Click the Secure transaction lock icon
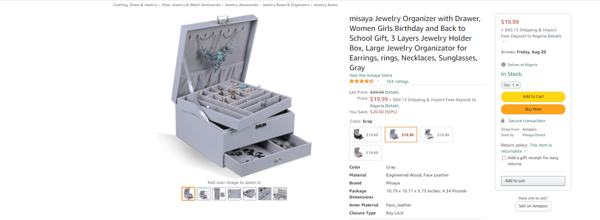Screen dimensions: 600x220 (503, 121)
